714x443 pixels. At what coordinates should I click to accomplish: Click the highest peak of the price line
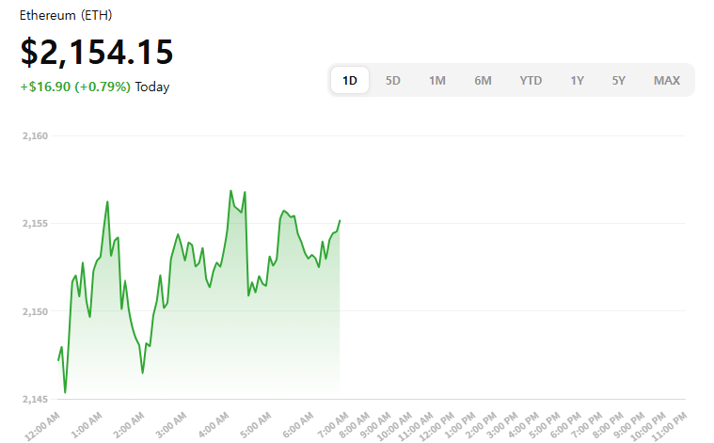(230, 191)
